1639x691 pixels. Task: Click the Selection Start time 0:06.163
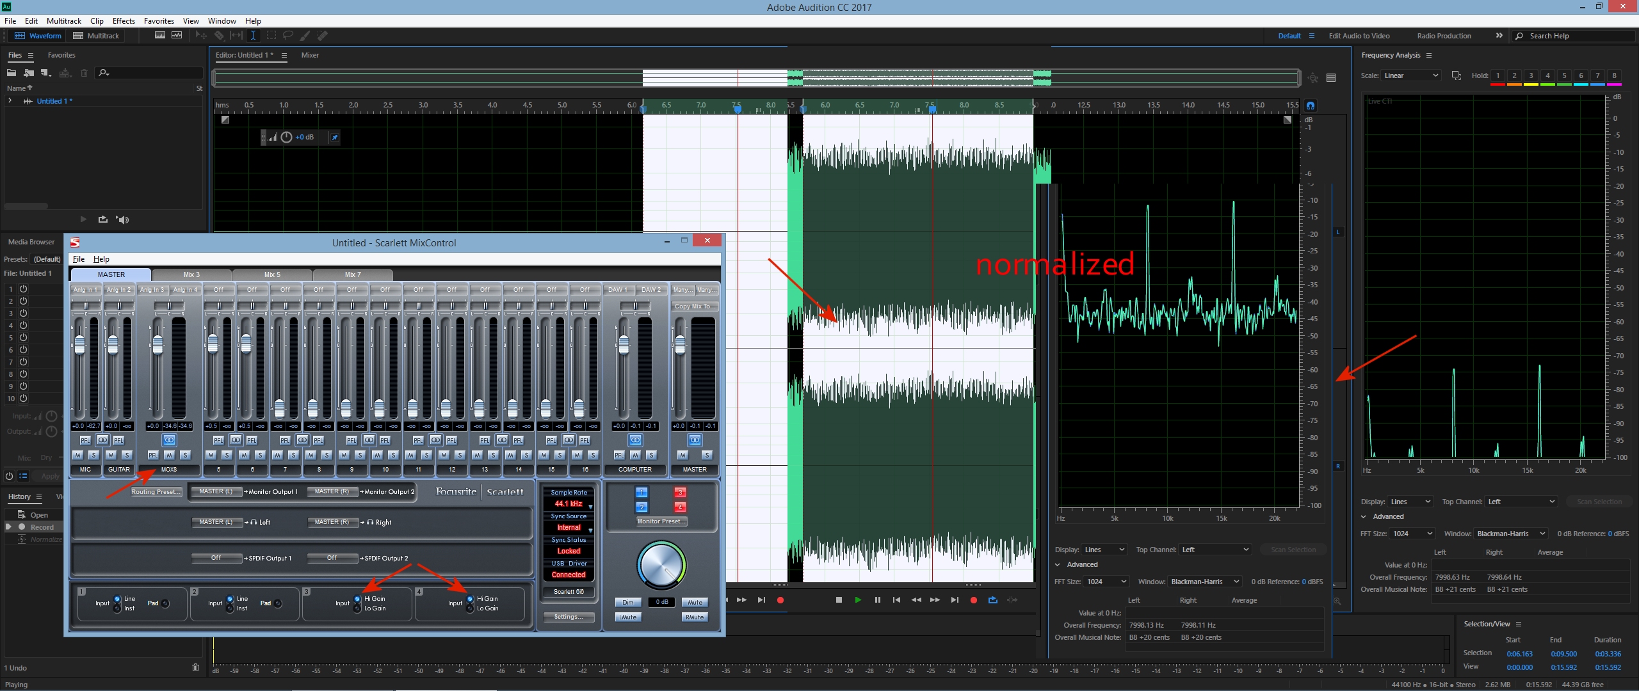pyautogui.click(x=1519, y=654)
